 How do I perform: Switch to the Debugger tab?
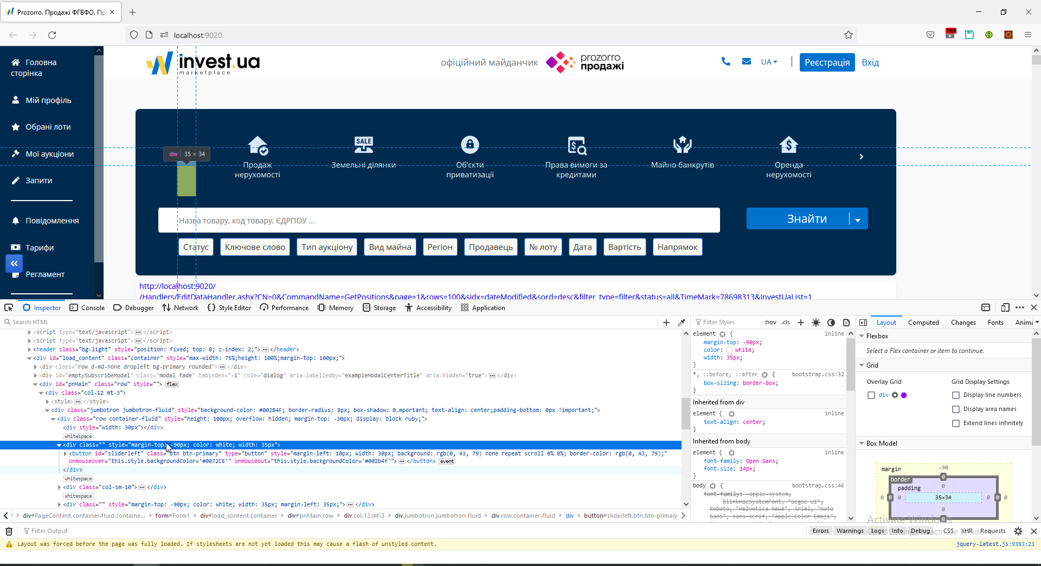click(133, 307)
